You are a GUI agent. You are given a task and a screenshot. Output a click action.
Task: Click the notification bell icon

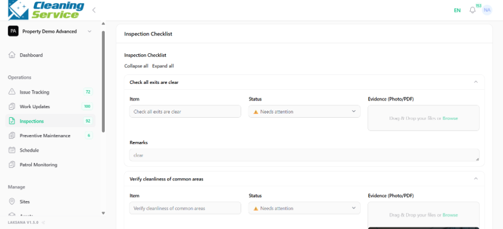pos(472,10)
